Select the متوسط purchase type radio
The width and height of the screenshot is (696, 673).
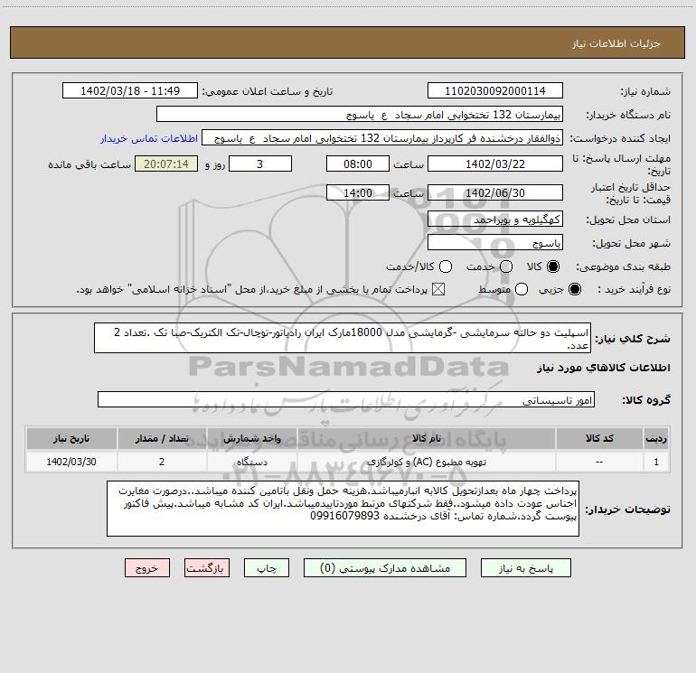point(522,289)
